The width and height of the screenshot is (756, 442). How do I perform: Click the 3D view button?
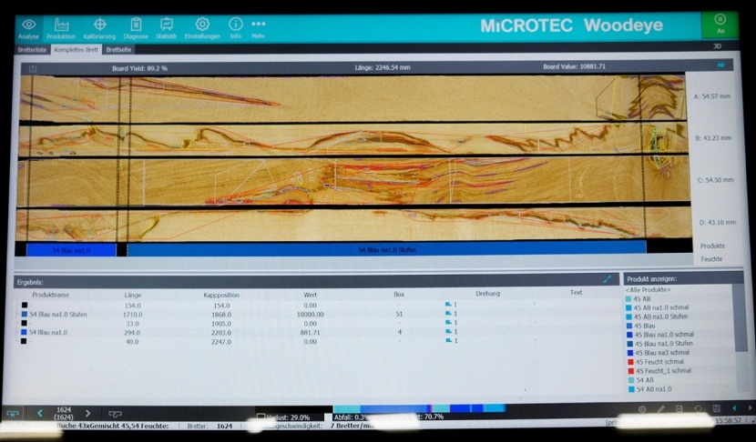click(x=718, y=45)
